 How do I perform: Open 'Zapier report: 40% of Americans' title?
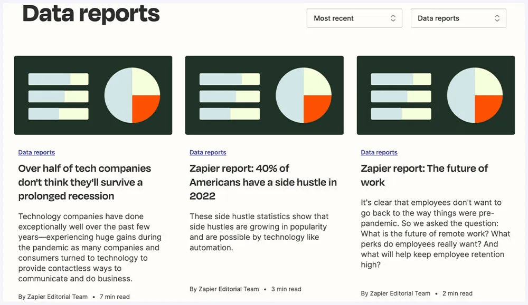click(263, 182)
